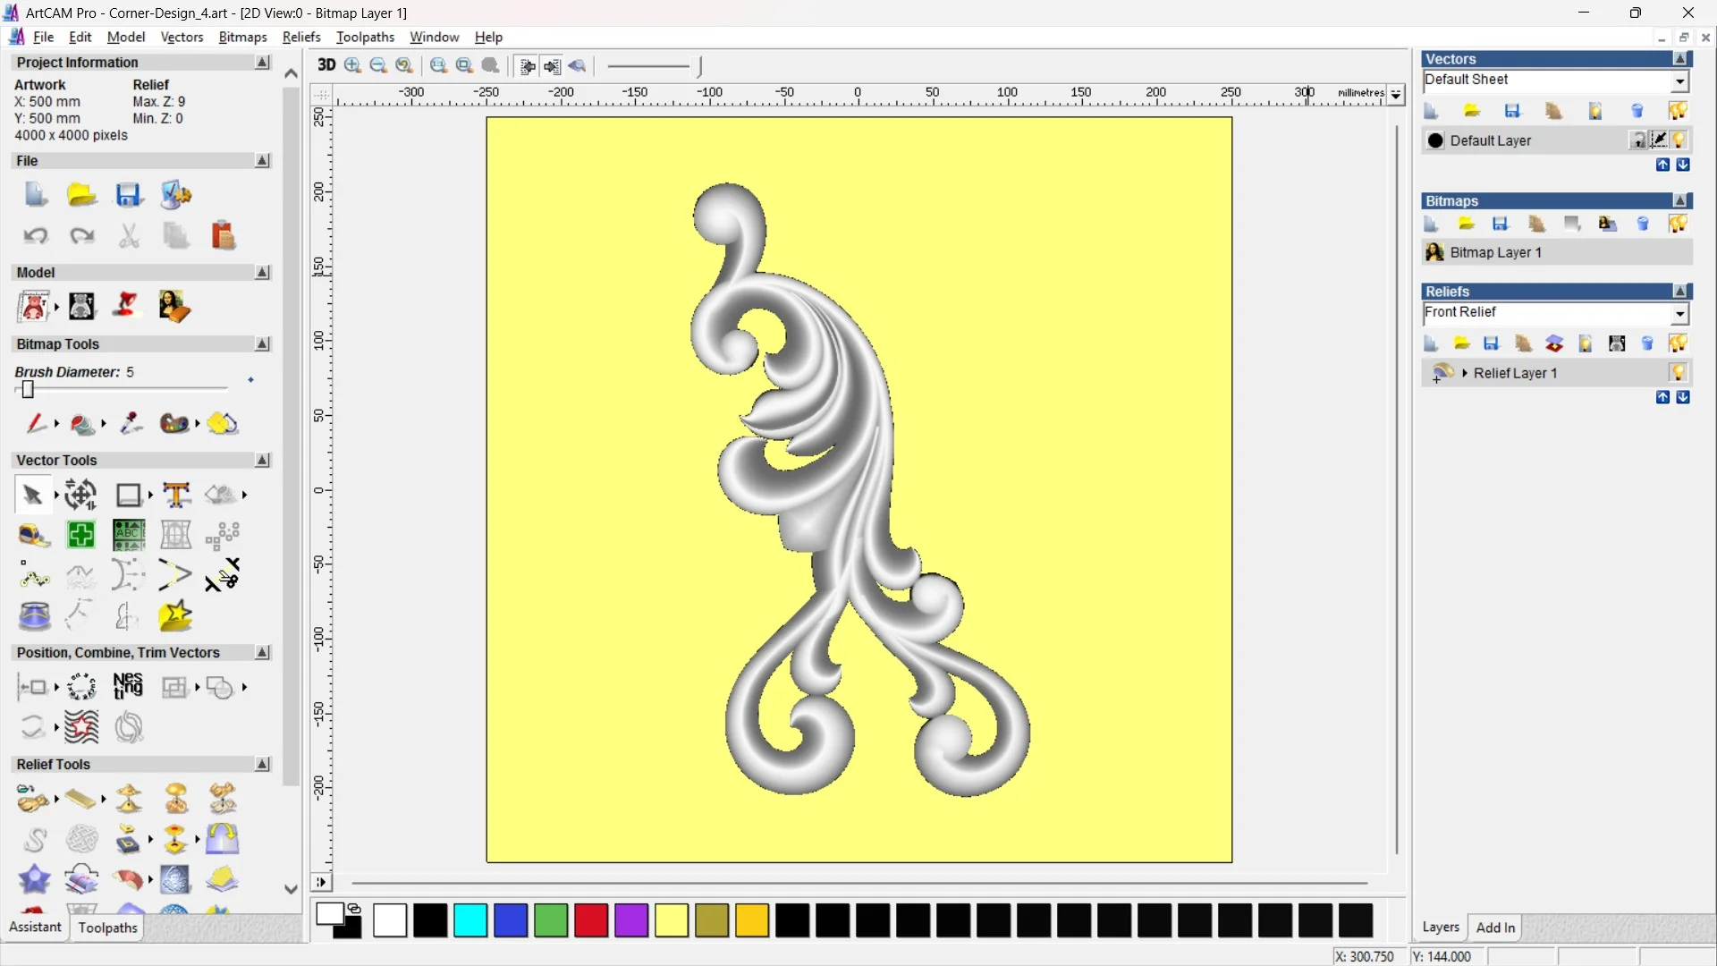This screenshot has width=1717, height=966.
Task: Toggle visibility of all vector layers
Action: click(1679, 110)
